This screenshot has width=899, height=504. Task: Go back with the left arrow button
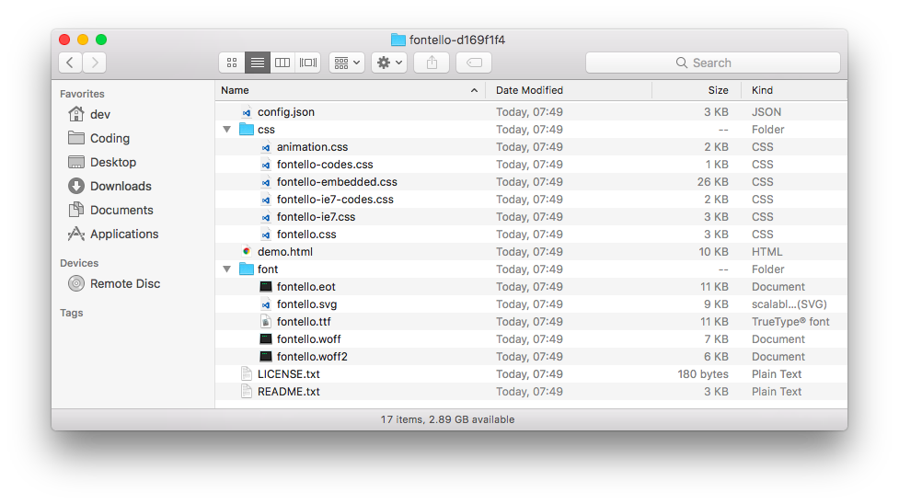[x=70, y=63]
